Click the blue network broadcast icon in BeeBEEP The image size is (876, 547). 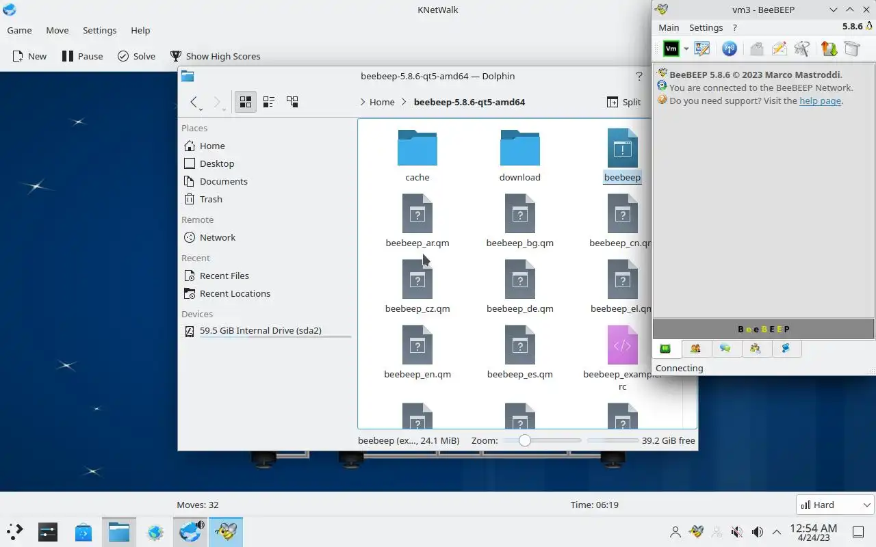pos(730,49)
